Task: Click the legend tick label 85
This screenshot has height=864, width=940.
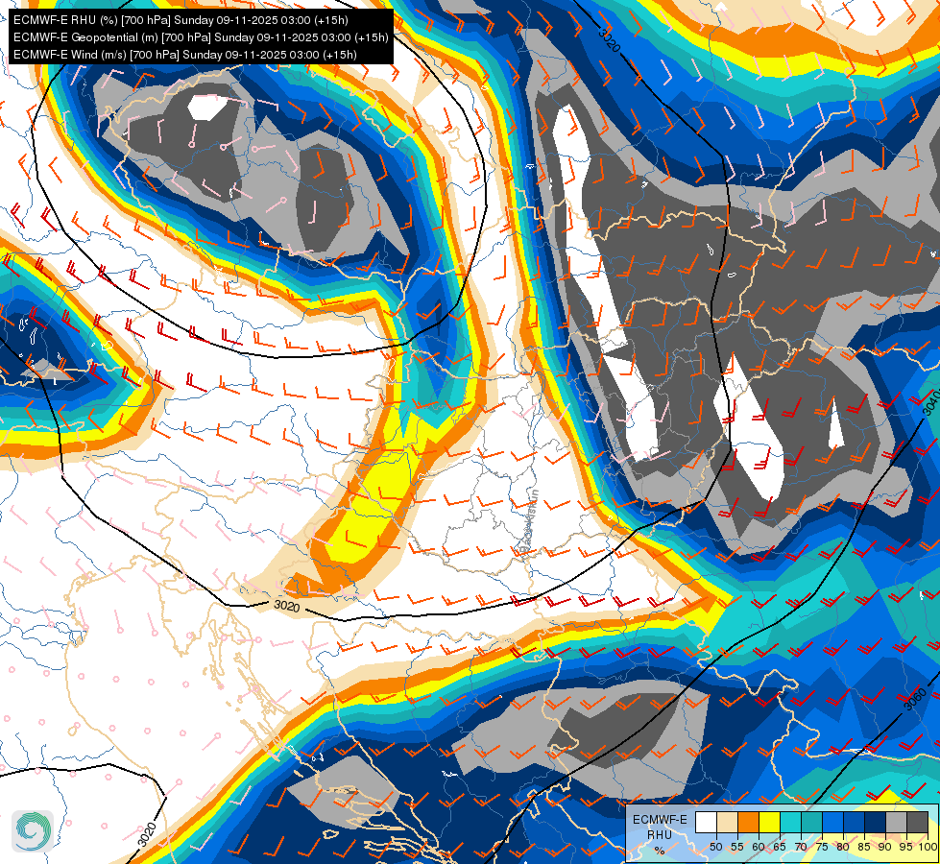Action: click(x=864, y=847)
